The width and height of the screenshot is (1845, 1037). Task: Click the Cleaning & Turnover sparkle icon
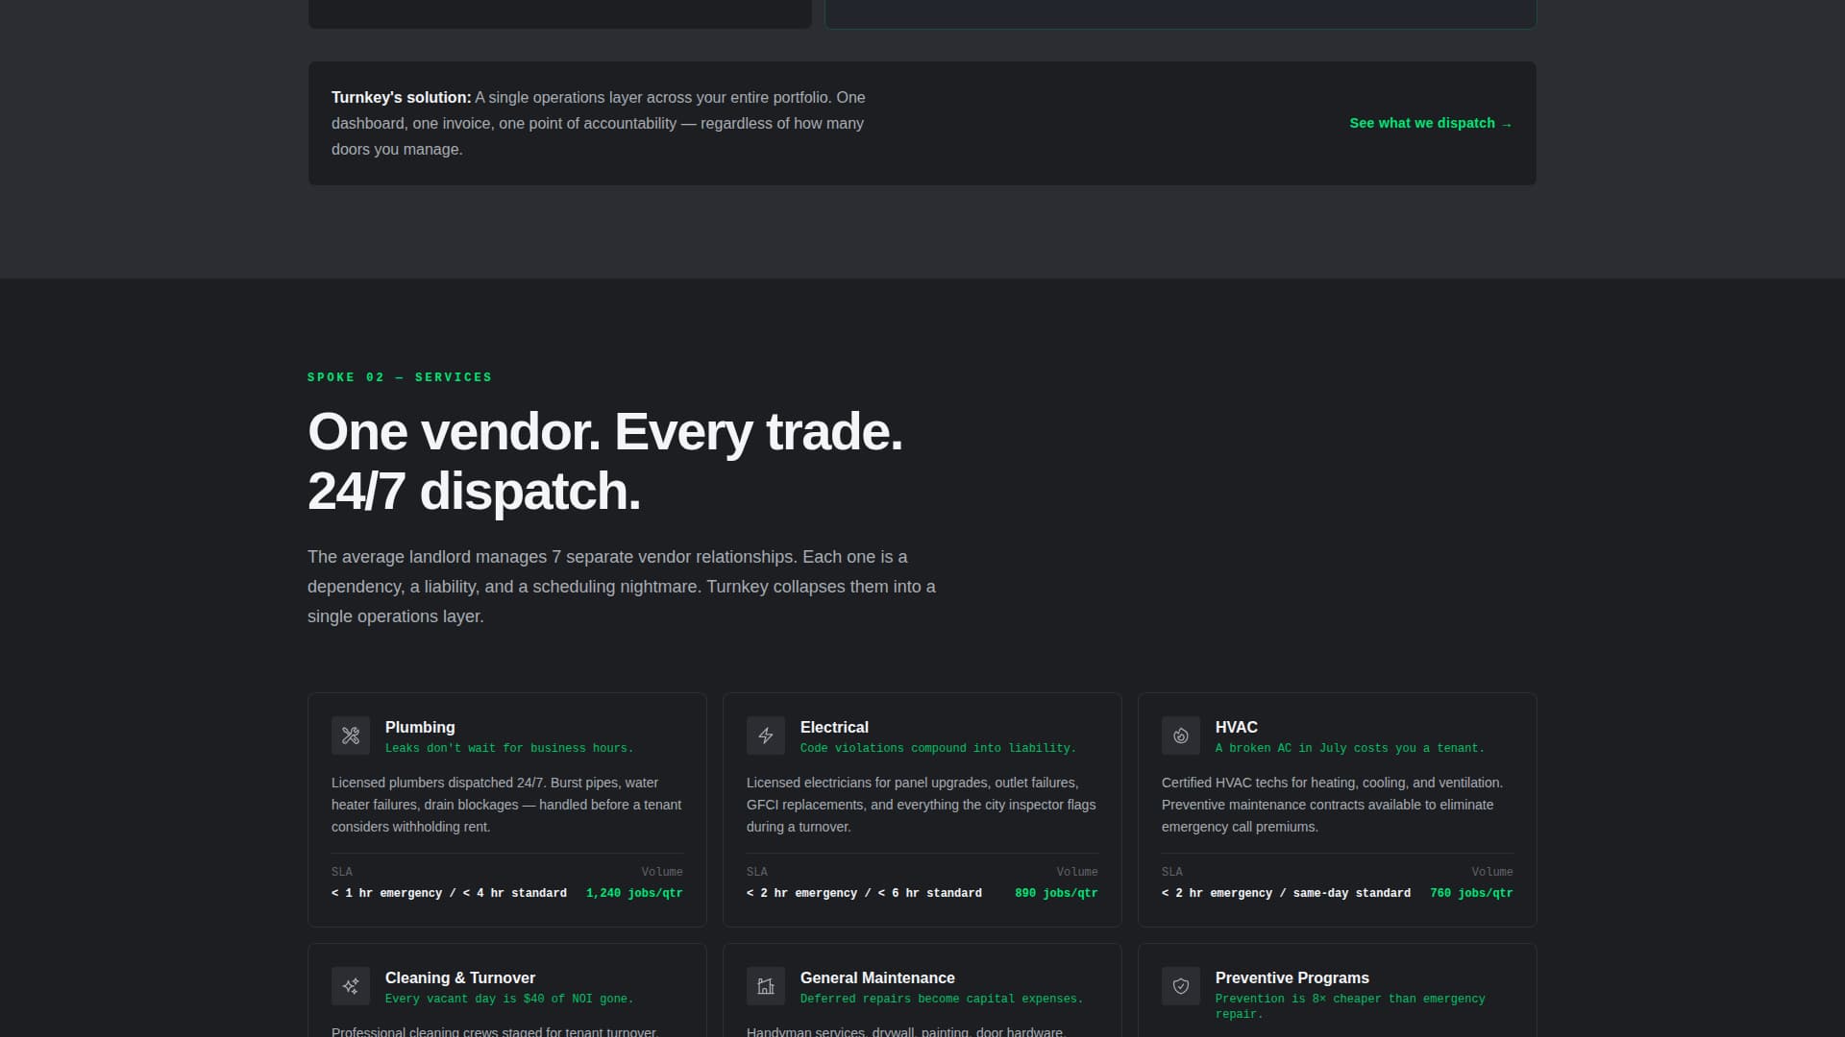[351, 986]
